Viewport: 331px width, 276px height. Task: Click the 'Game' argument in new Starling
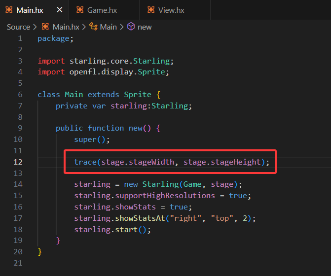click(192, 184)
